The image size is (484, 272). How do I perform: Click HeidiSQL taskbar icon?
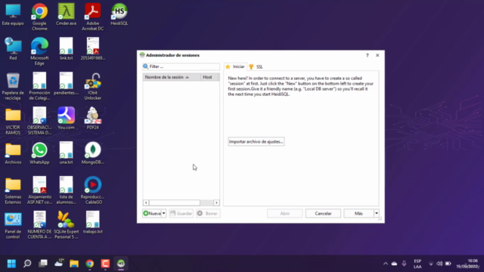click(121, 264)
